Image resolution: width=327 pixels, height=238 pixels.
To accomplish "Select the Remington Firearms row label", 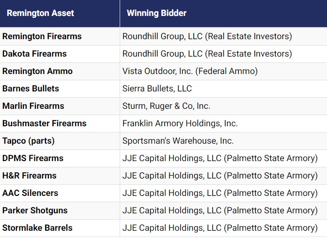I will click(x=42, y=36).
